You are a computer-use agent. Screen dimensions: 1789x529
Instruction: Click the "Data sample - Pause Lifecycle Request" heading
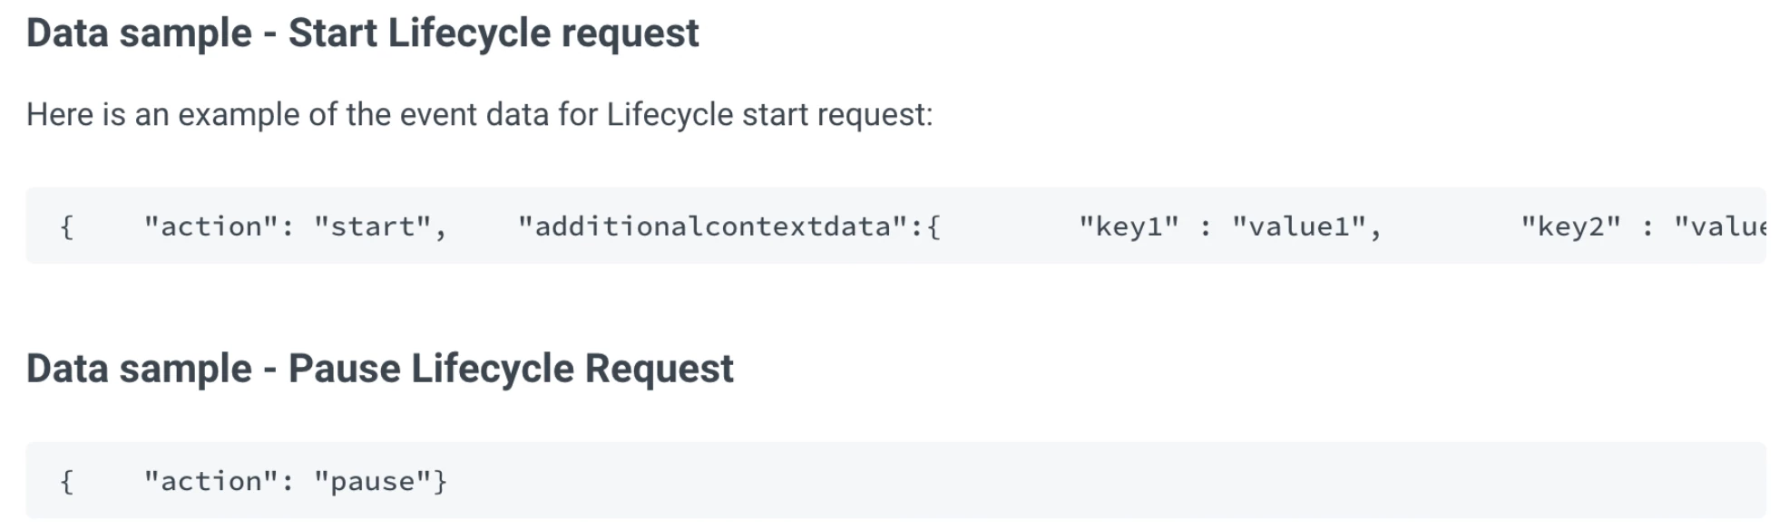[379, 369]
